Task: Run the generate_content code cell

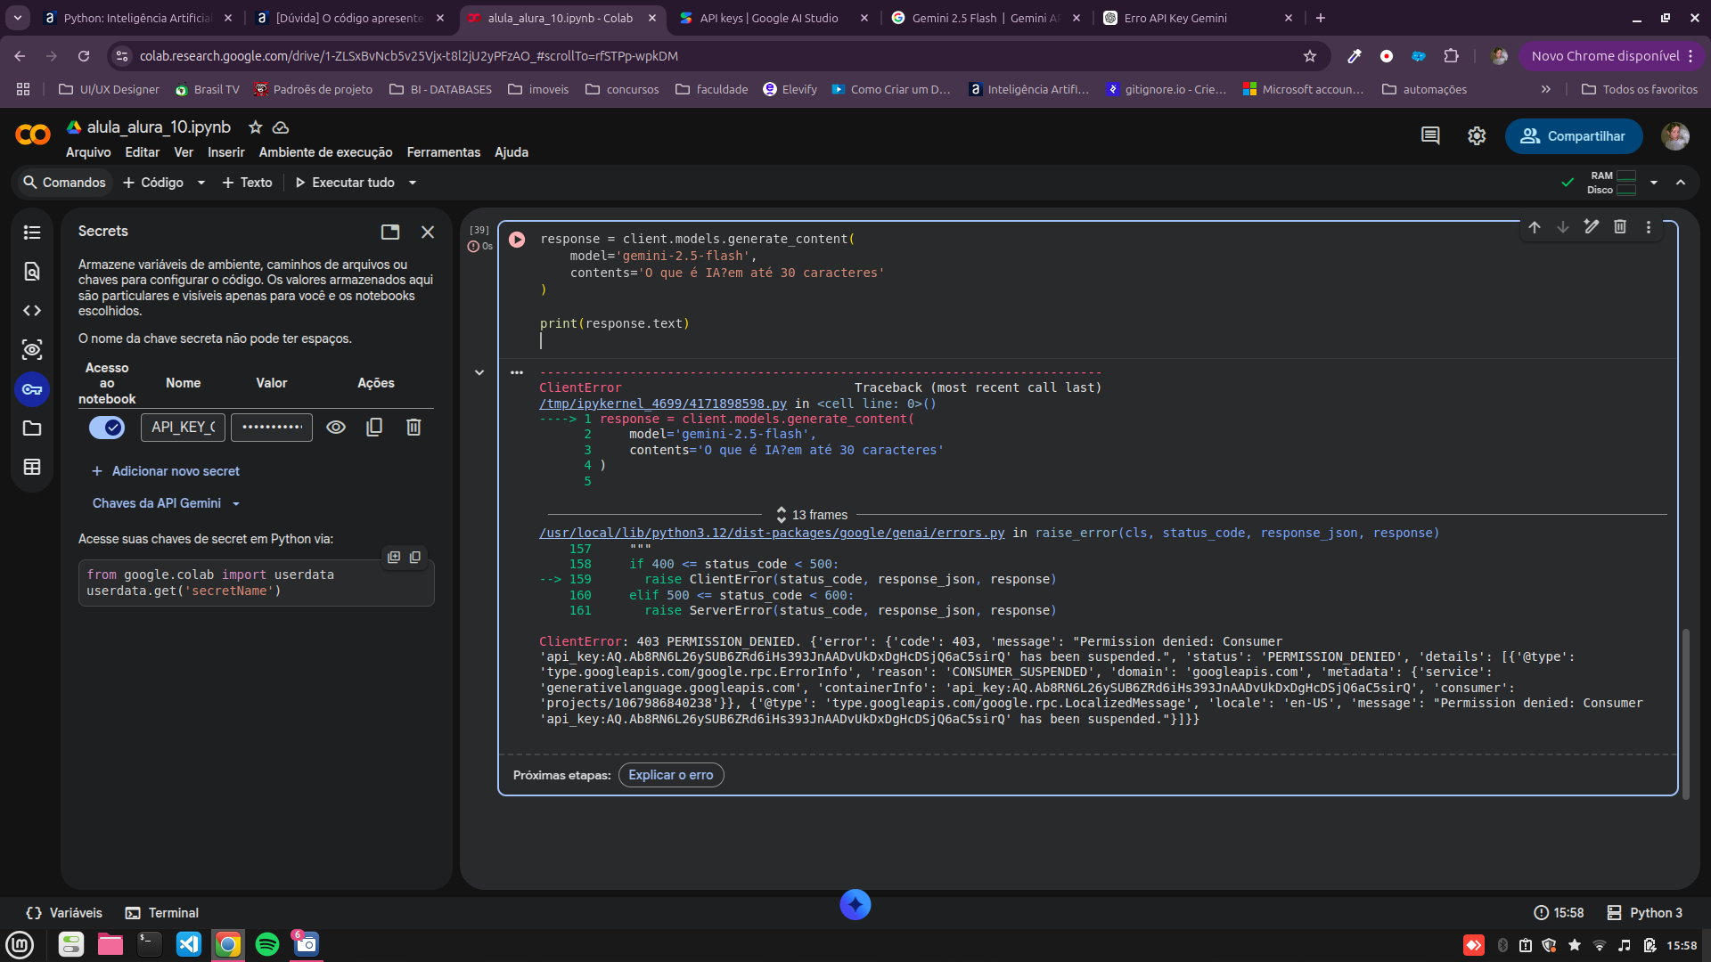Action: 517,240
